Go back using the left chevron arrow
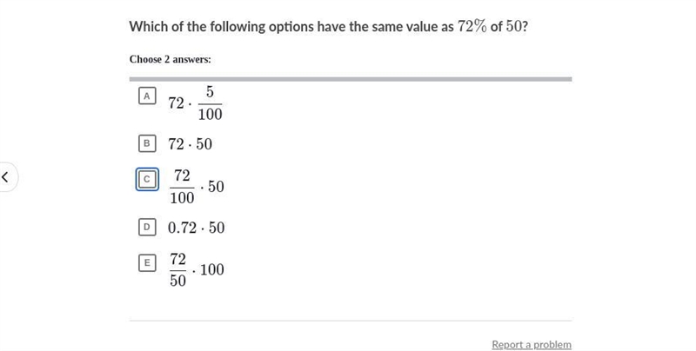 (5, 177)
